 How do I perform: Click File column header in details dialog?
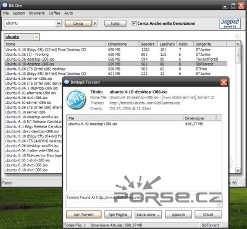click(125, 118)
